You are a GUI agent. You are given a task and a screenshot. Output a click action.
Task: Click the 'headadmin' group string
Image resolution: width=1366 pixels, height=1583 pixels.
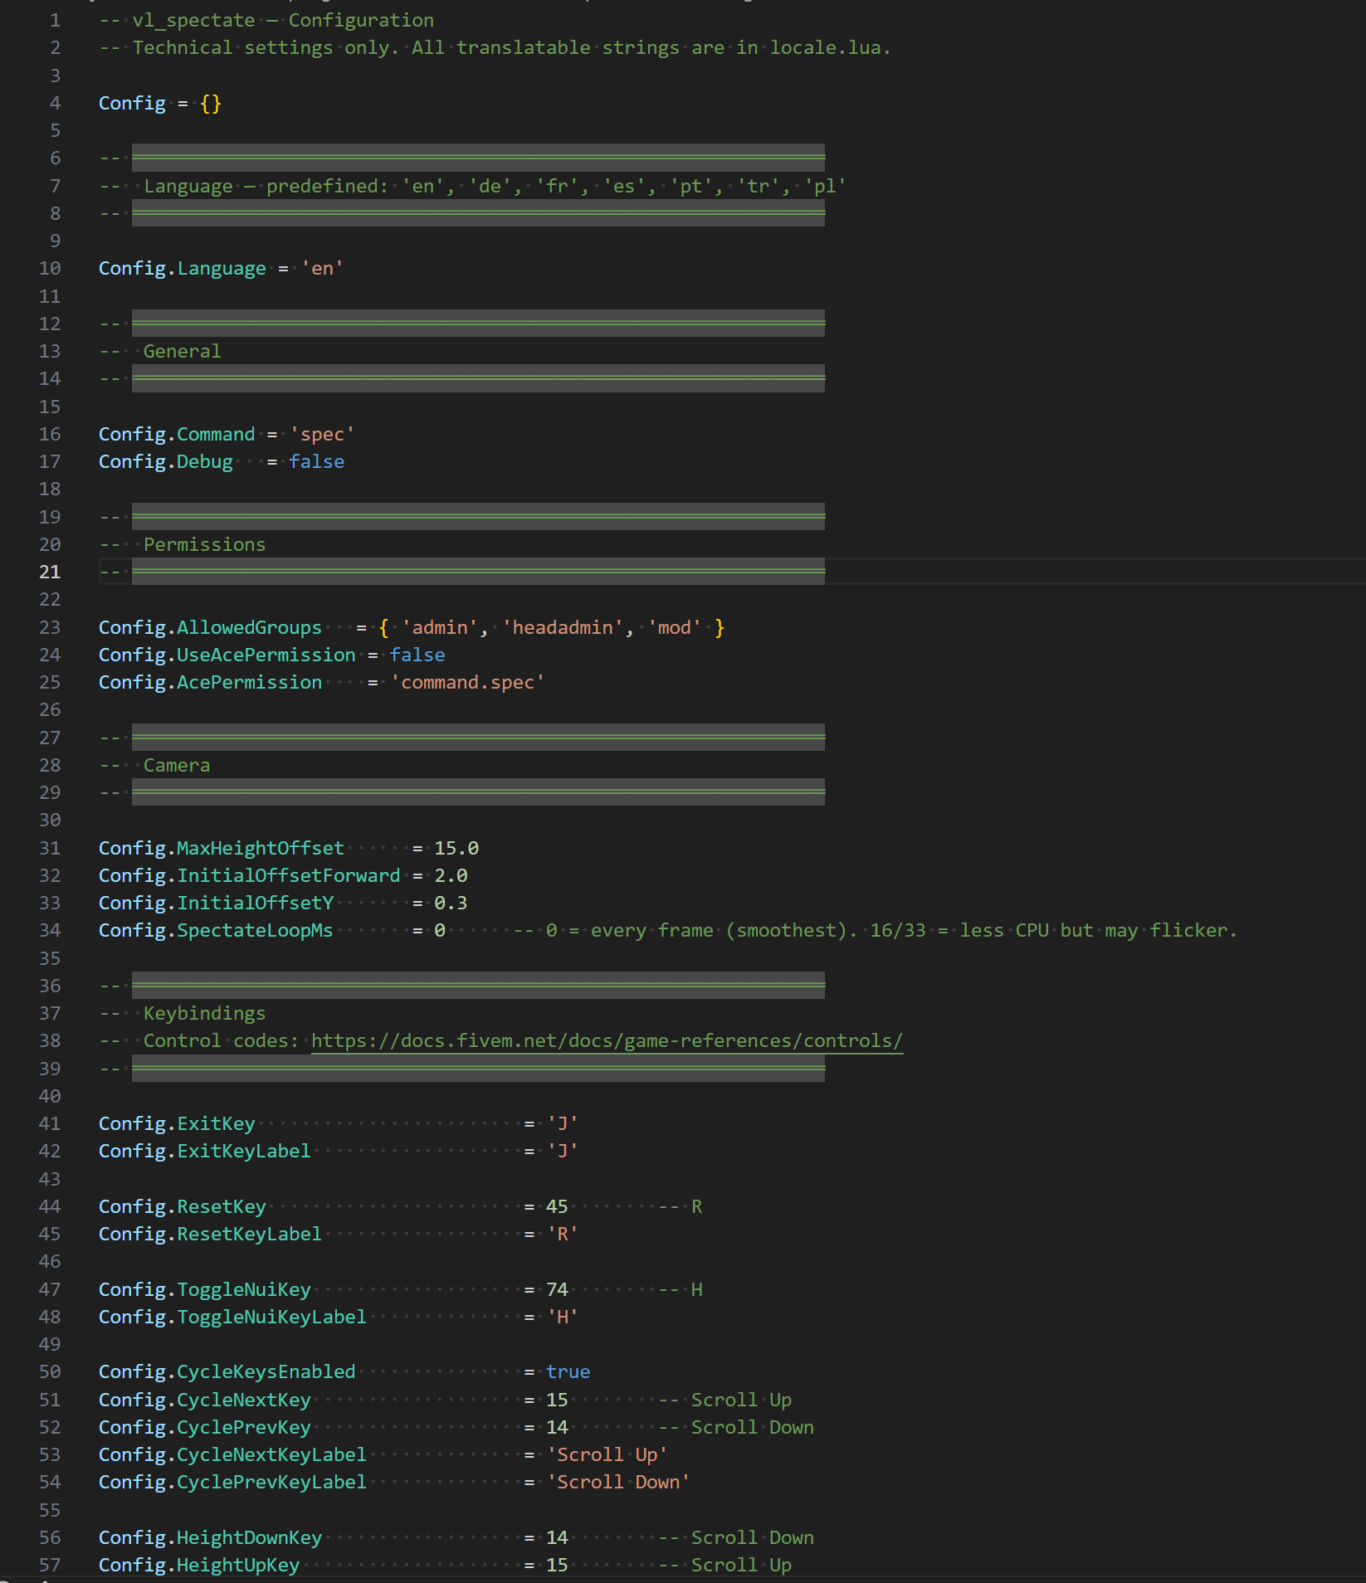pos(562,627)
